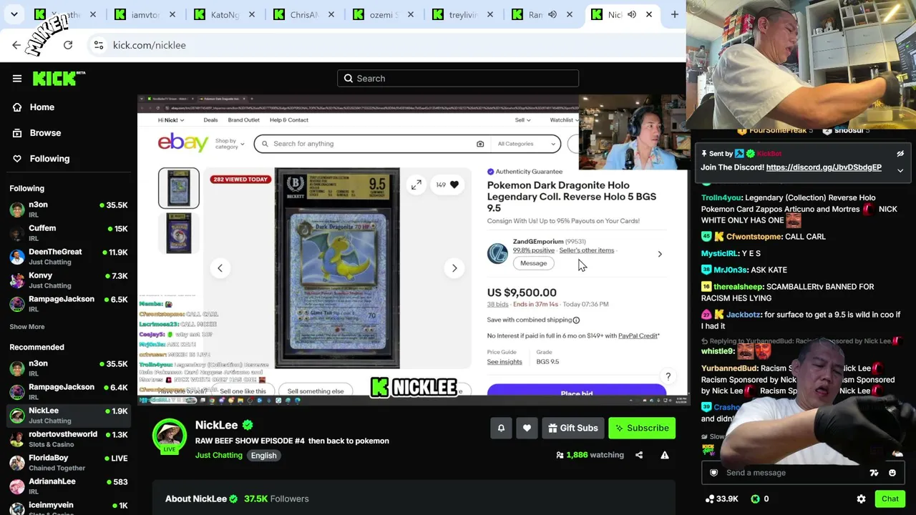Open the Following page in the sidebar
The height and width of the screenshot is (515, 916).
(49, 159)
